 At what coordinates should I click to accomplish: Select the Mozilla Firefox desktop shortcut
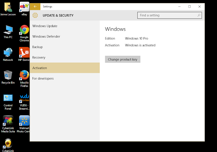24,79
